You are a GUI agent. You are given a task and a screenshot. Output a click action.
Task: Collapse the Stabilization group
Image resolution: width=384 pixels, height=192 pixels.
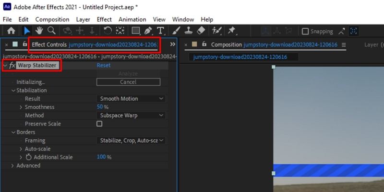[x=13, y=90]
